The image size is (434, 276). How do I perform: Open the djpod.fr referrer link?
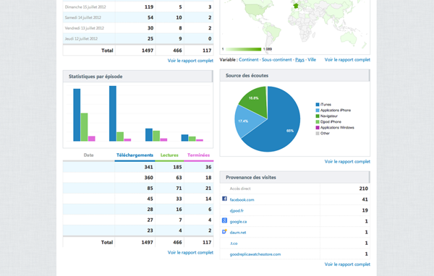(237, 211)
